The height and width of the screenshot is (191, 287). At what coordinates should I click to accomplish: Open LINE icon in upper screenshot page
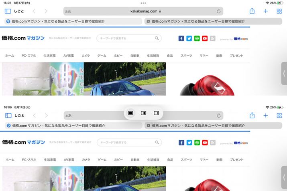[x=197, y=38]
